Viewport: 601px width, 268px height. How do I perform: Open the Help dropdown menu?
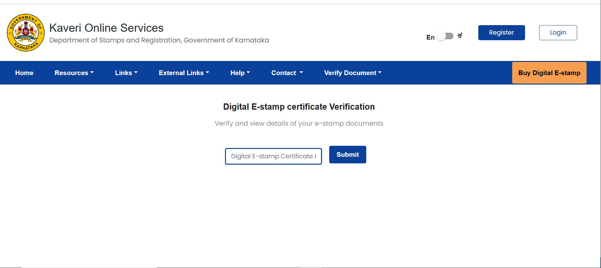240,73
